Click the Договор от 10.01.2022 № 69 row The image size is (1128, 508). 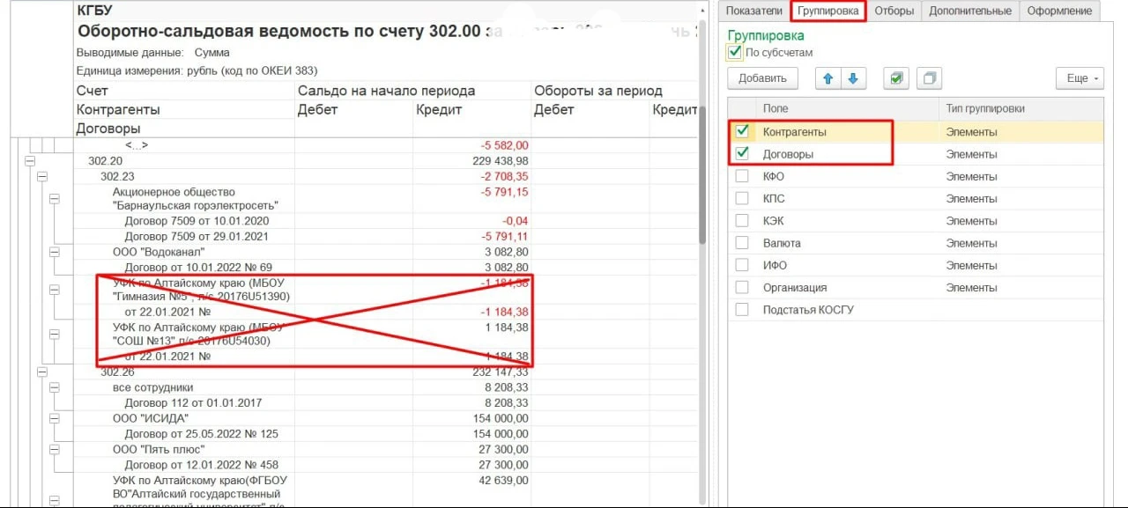198,267
